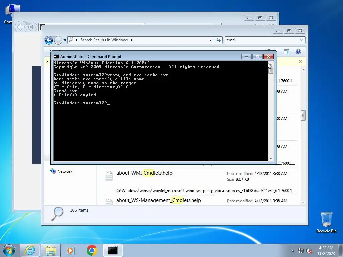This screenshot has height=257, width=343.
Task: Click the cmd search input field
Action: tap(262, 40)
